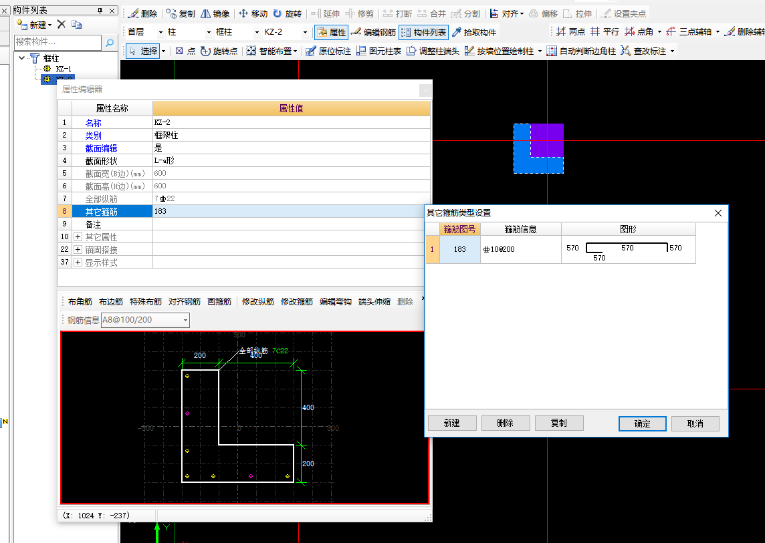Screen dimensions: 765x543
Task: Click the 布边筋 item
Action: click(x=111, y=302)
